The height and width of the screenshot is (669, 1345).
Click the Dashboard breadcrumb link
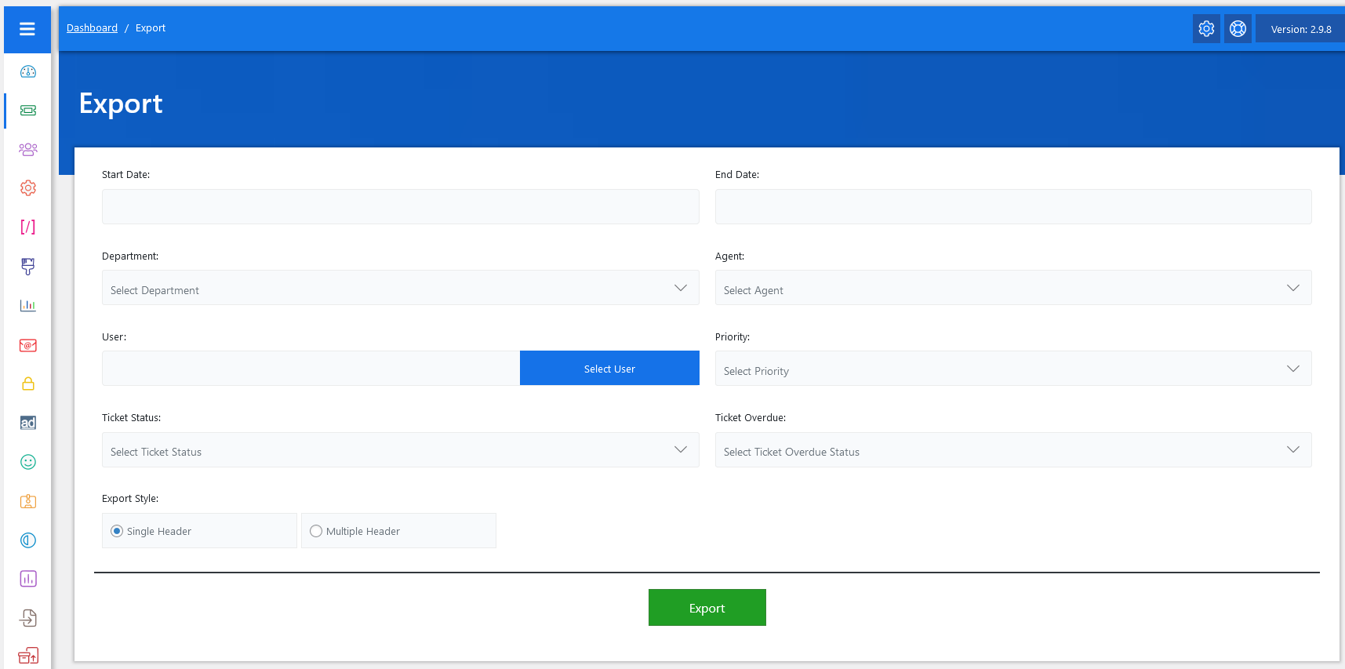[x=92, y=28]
